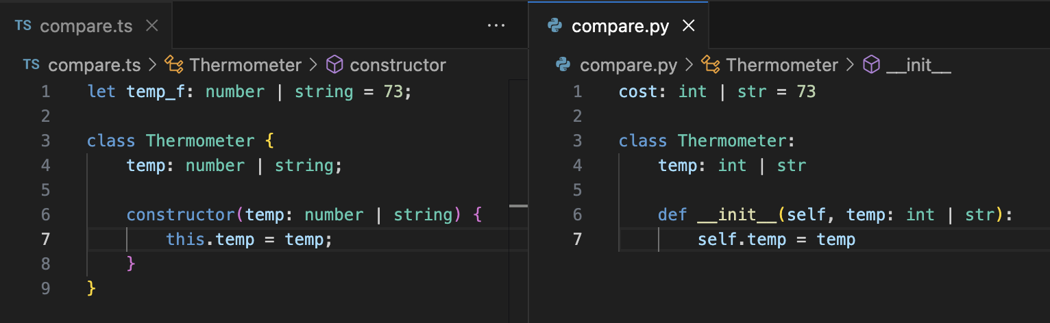Click the Thermometer class icon in left breadcrumb
This screenshot has height=323, width=1050.
click(174, 65)
